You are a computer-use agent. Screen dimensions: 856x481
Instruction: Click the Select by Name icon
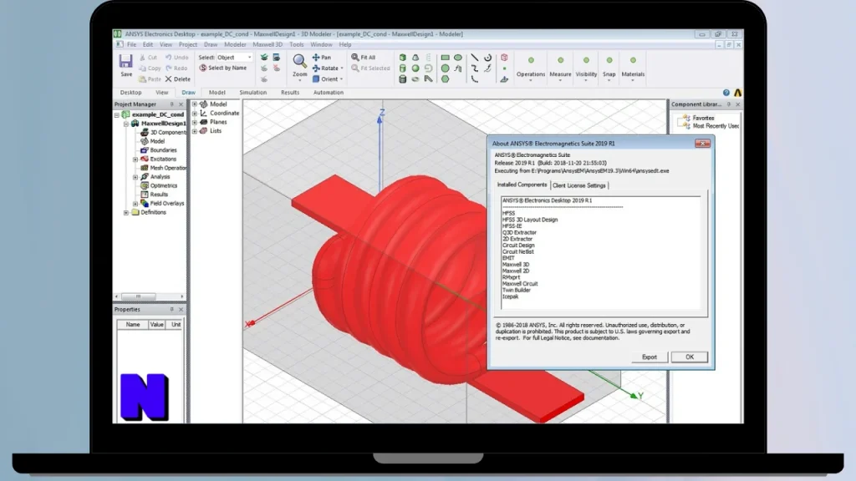coord(203,68)
